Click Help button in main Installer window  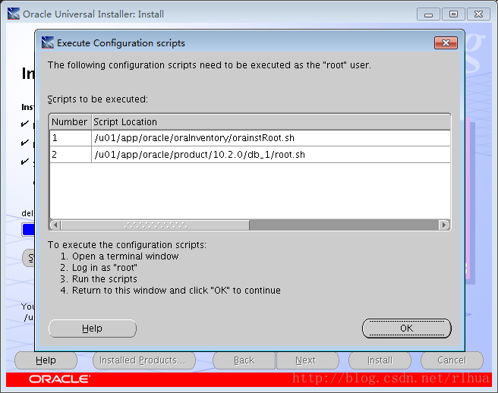pyautogui.click(x=46, y=360)
